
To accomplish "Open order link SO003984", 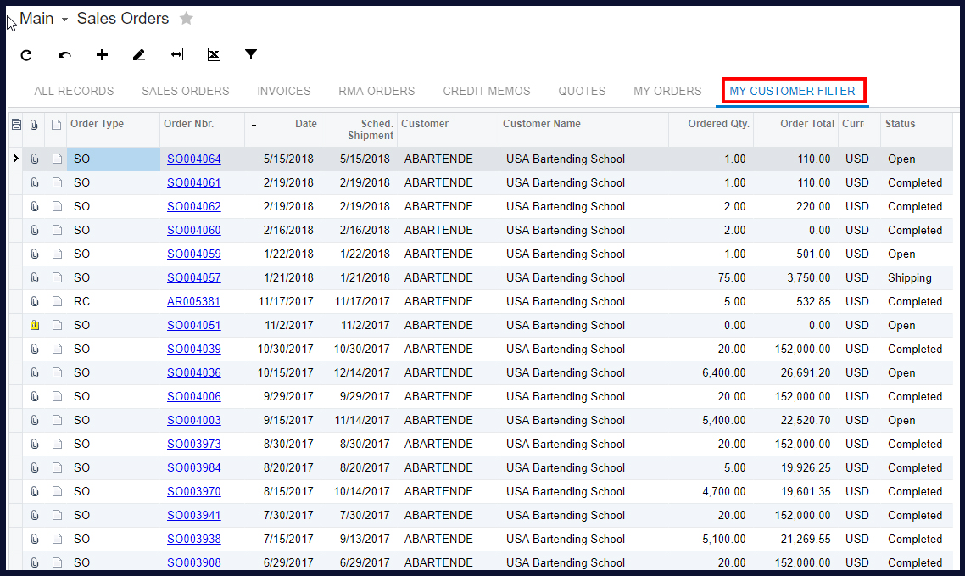I will (194, 467).
